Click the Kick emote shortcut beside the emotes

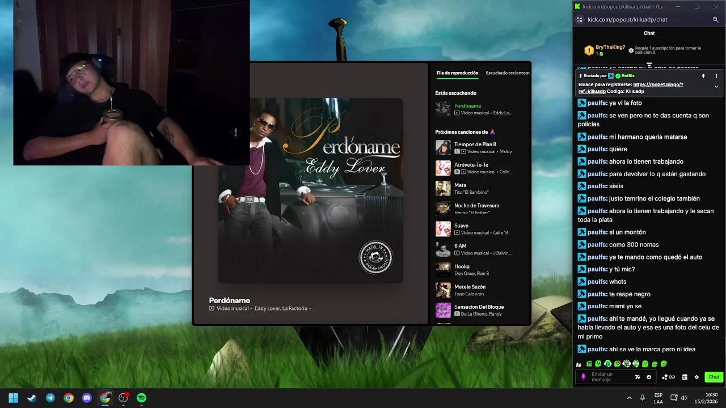coord(579,364)
